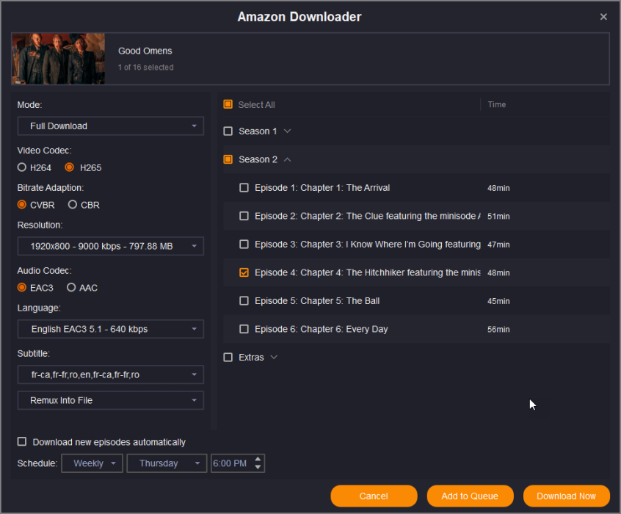Click the 48min duration of Episode 1

tap(498, 188)
